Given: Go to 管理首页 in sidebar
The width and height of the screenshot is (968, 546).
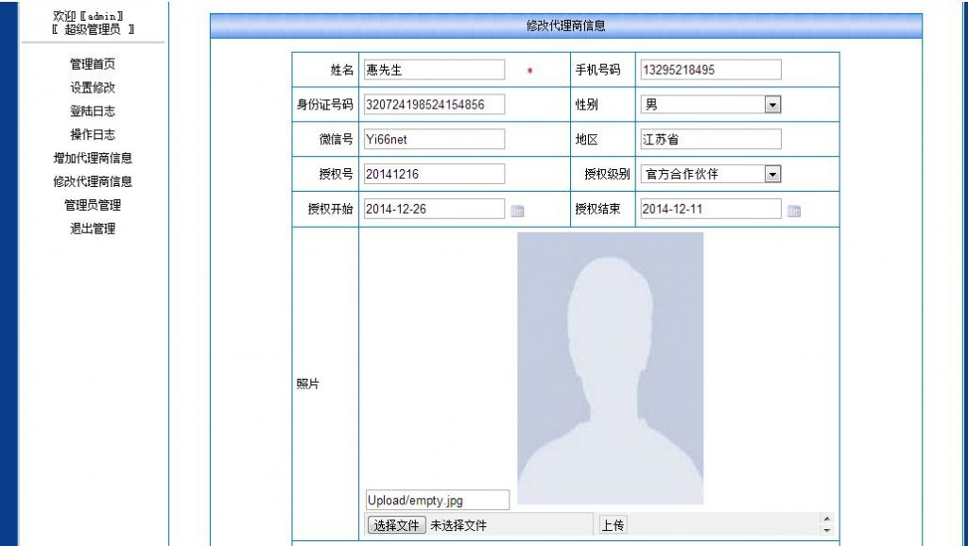Looking at the screenshot, I should (92, 64).
